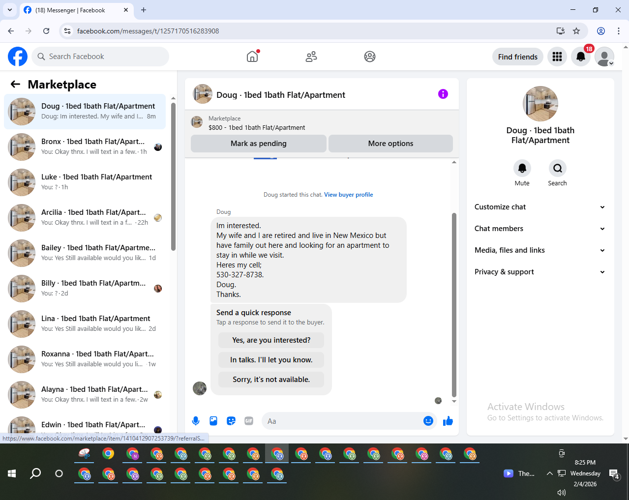Open Chrome three-dot menu
Image resolution: width=629 pixels, height=500 pixels.
(619, 31)
